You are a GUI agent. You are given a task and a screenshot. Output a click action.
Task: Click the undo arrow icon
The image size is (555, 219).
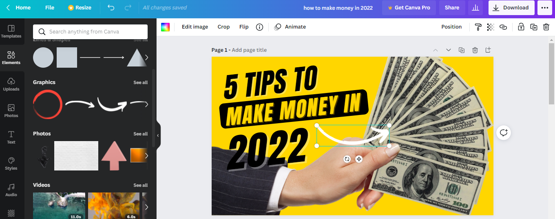[x=111, y=8]
